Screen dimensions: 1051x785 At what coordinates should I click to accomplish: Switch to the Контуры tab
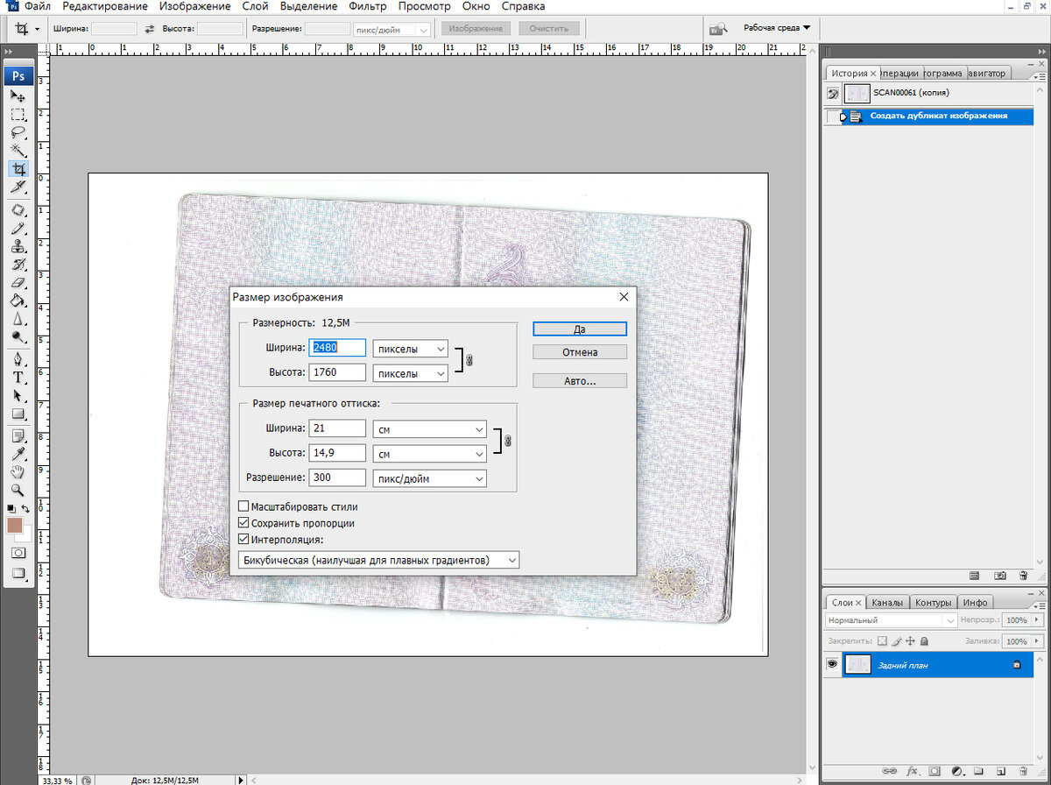click(933, 603)
